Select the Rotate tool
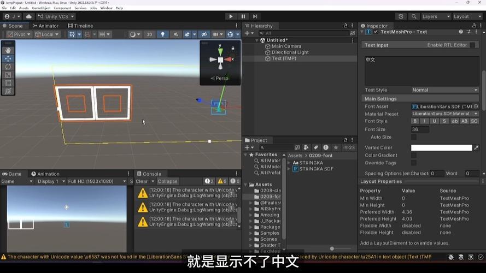This screenshot has height=273, width=486. pos(8,67)
